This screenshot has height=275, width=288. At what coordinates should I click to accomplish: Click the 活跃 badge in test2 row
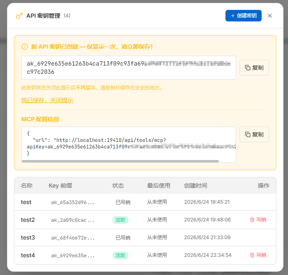[x=121, y=220]
